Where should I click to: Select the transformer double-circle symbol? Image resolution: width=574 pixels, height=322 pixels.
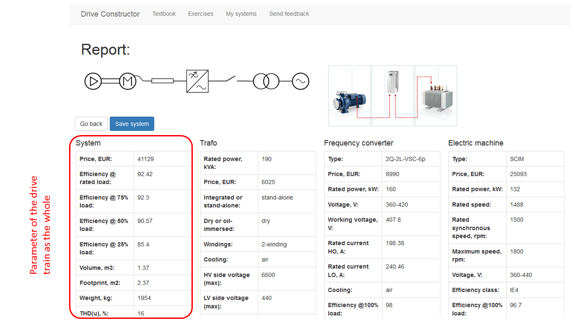[265, 81]
